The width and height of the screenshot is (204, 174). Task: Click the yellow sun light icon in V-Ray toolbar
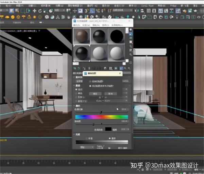35,17
